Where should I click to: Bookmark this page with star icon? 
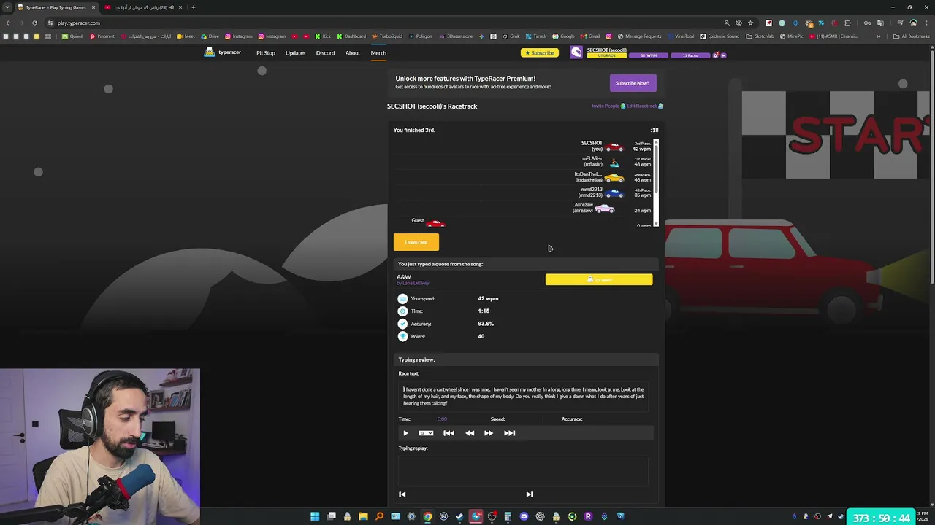point(750,23)
